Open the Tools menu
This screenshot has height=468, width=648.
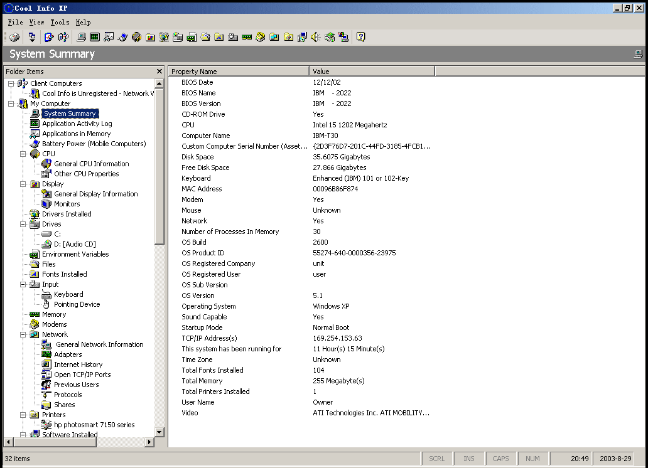[x=60, y=23]
